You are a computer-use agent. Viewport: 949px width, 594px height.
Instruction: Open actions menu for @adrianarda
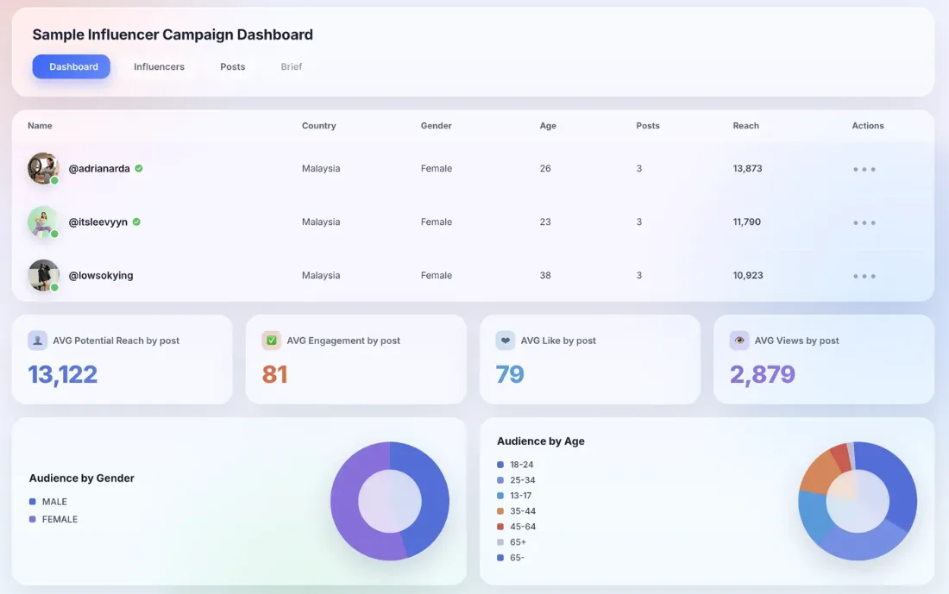click(x=864, y=169)
